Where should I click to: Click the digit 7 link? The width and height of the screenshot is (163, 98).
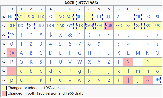(80, 44)
